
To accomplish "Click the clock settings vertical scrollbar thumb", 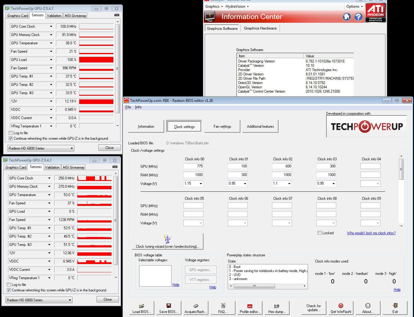I will pos(401,169).
